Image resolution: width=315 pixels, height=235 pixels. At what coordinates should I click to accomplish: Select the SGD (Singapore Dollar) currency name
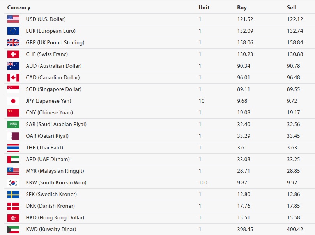53,89
